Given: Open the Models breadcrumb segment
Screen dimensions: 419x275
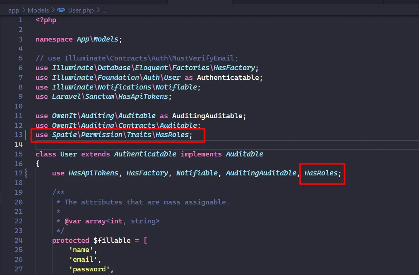Looking at the screenshot, I should pos(38,10).
